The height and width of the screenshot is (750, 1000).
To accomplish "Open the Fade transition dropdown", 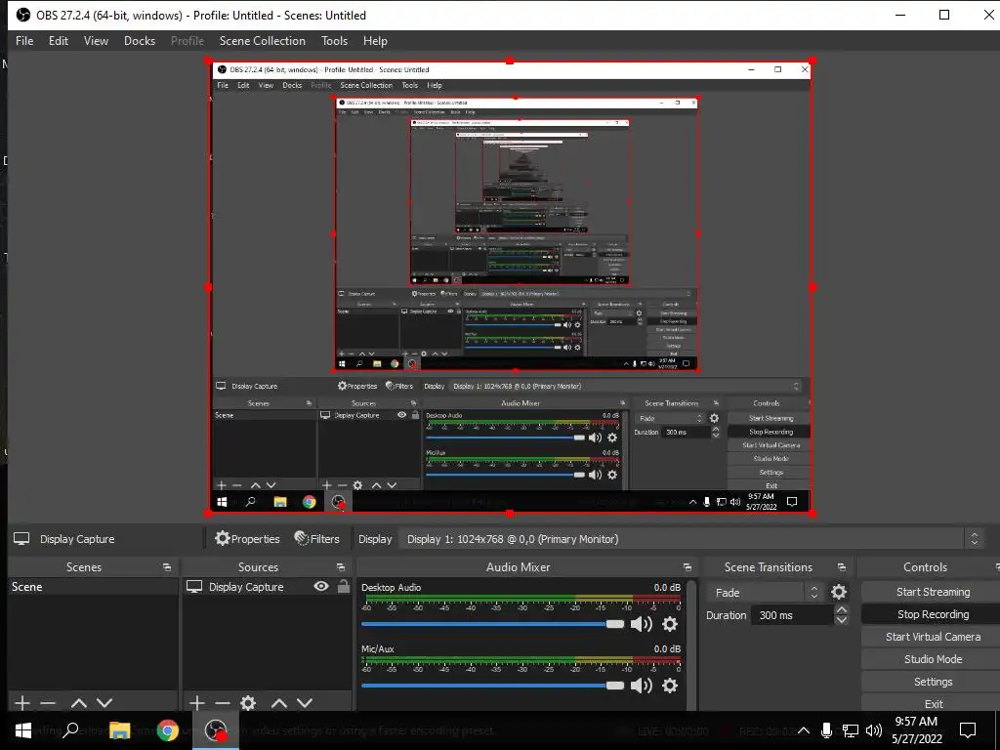I will (x=764, y=593).
